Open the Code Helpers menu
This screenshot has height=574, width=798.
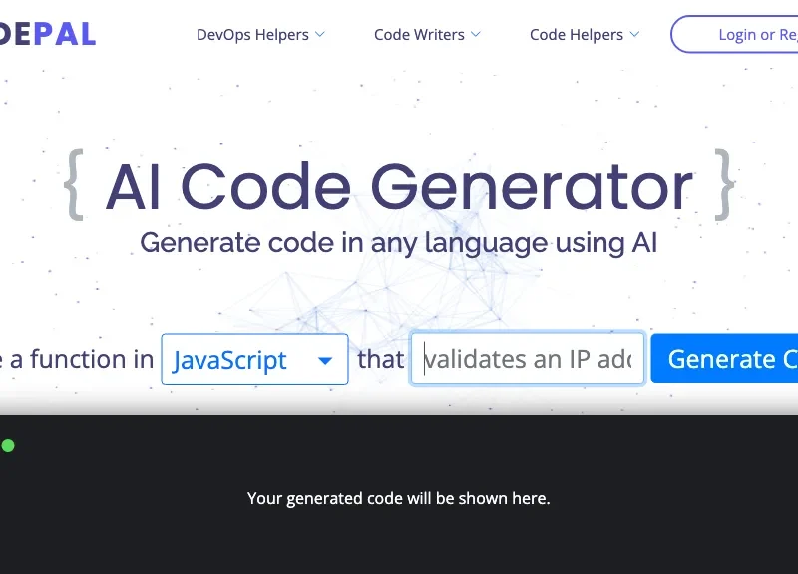(x=584, y=35)
